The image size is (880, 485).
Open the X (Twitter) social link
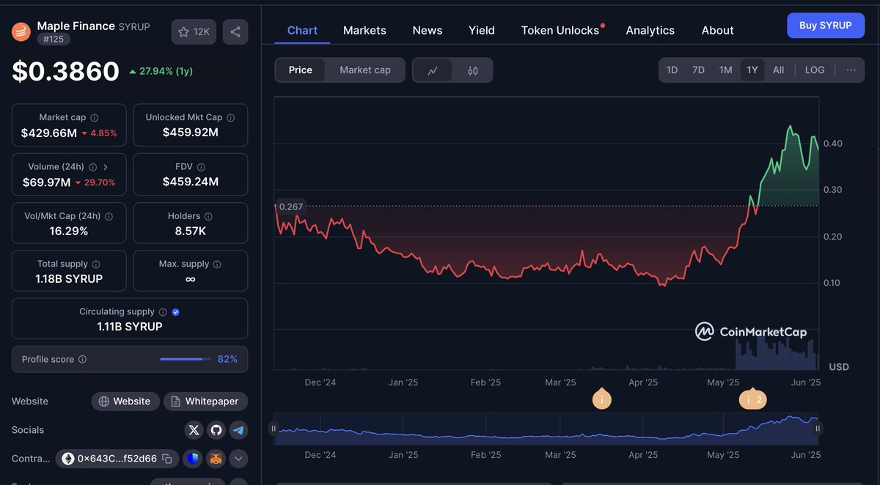[194, 430]
